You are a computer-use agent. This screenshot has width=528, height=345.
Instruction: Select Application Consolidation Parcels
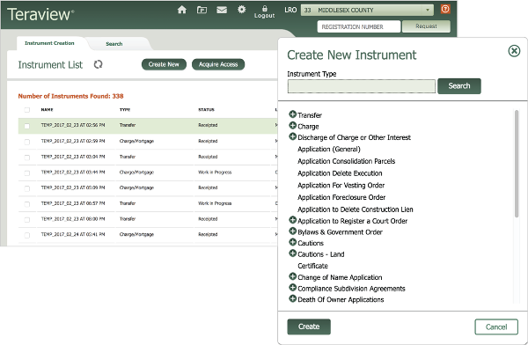(x=346, y=161)
